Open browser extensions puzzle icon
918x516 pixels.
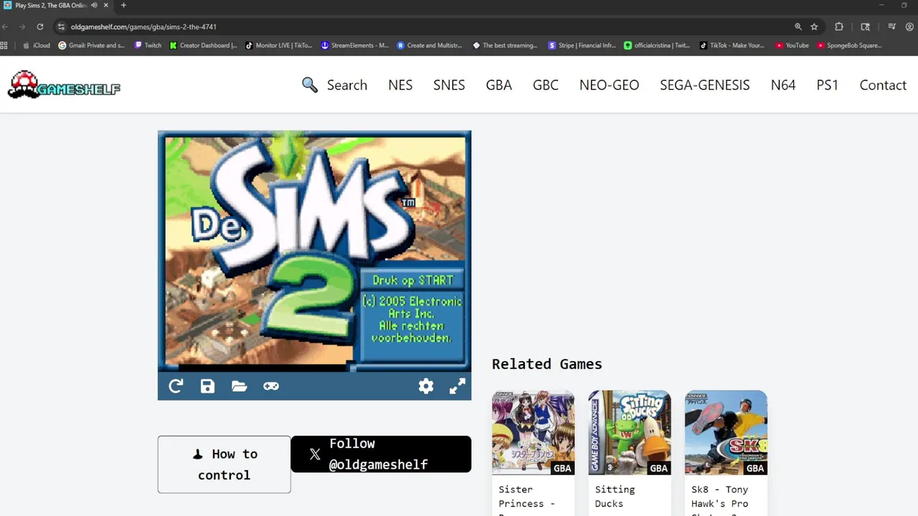839,27
